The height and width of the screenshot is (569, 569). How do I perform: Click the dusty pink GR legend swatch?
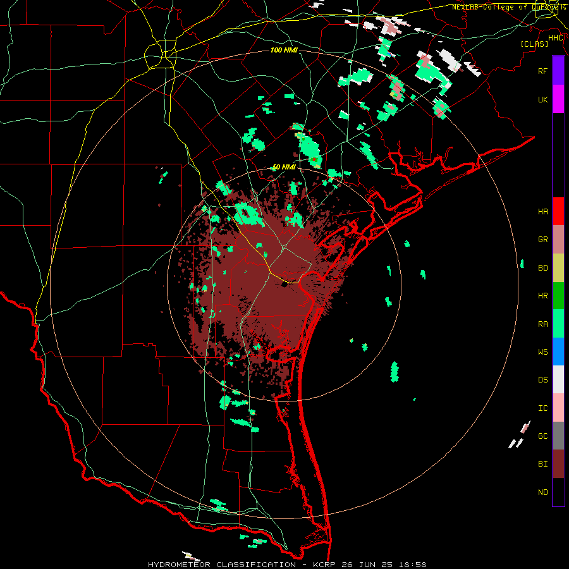pyautogui.click(x=558, y=240)
